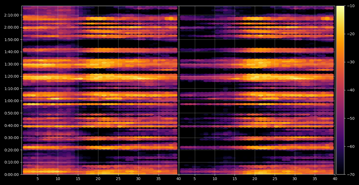
Task: Select x-axis tick 20 under left heatmap
Action: (x=98, y=179)
